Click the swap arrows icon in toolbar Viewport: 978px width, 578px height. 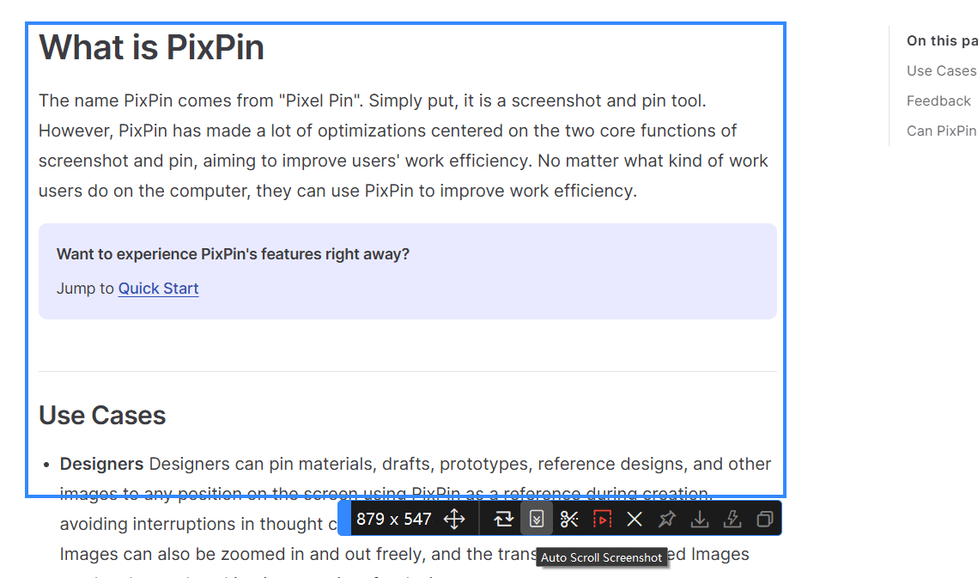coord(504,519)
